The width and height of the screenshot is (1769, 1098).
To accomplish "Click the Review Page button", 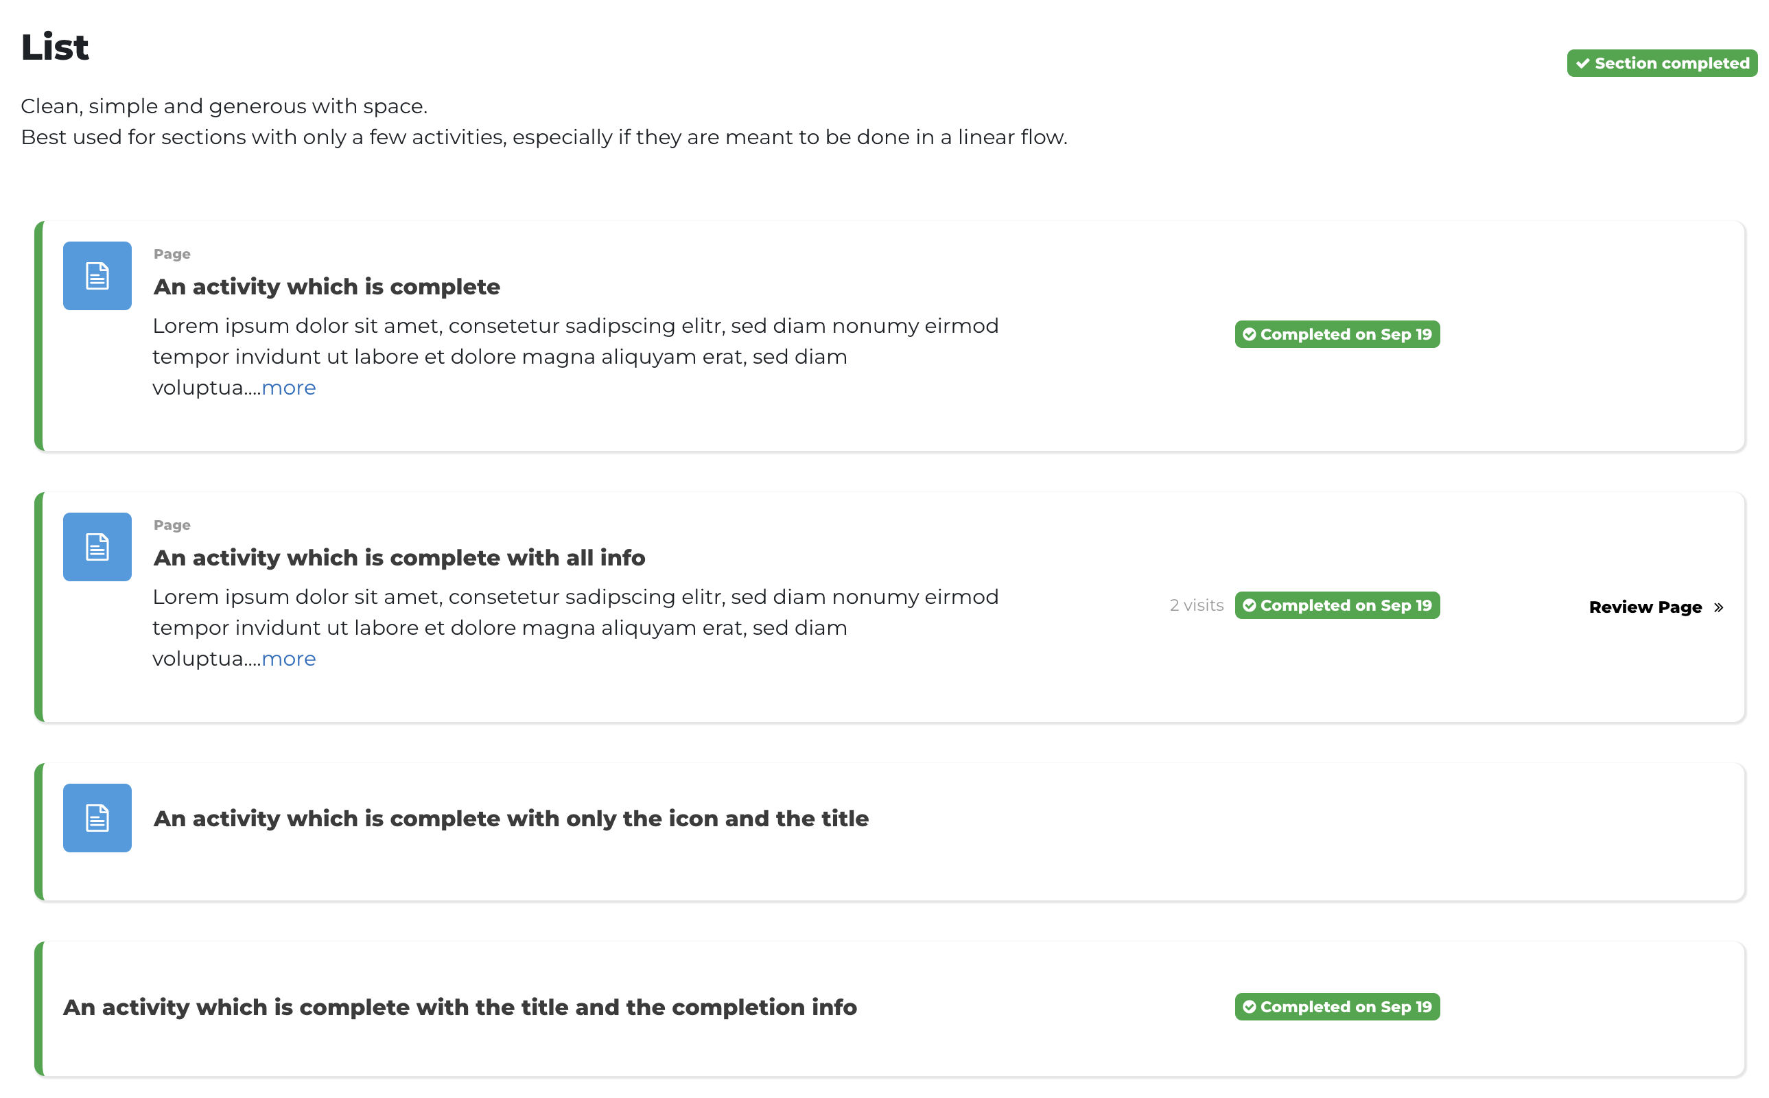I will pyautogui.click(x=1656, y=607).
